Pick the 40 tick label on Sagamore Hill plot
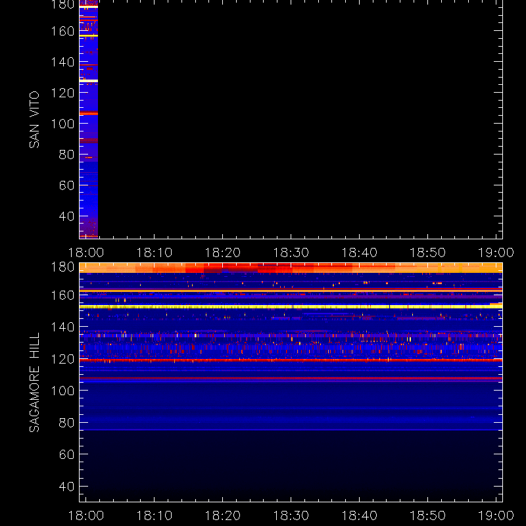This screenshot has height=526, width=526. (66, 487)
